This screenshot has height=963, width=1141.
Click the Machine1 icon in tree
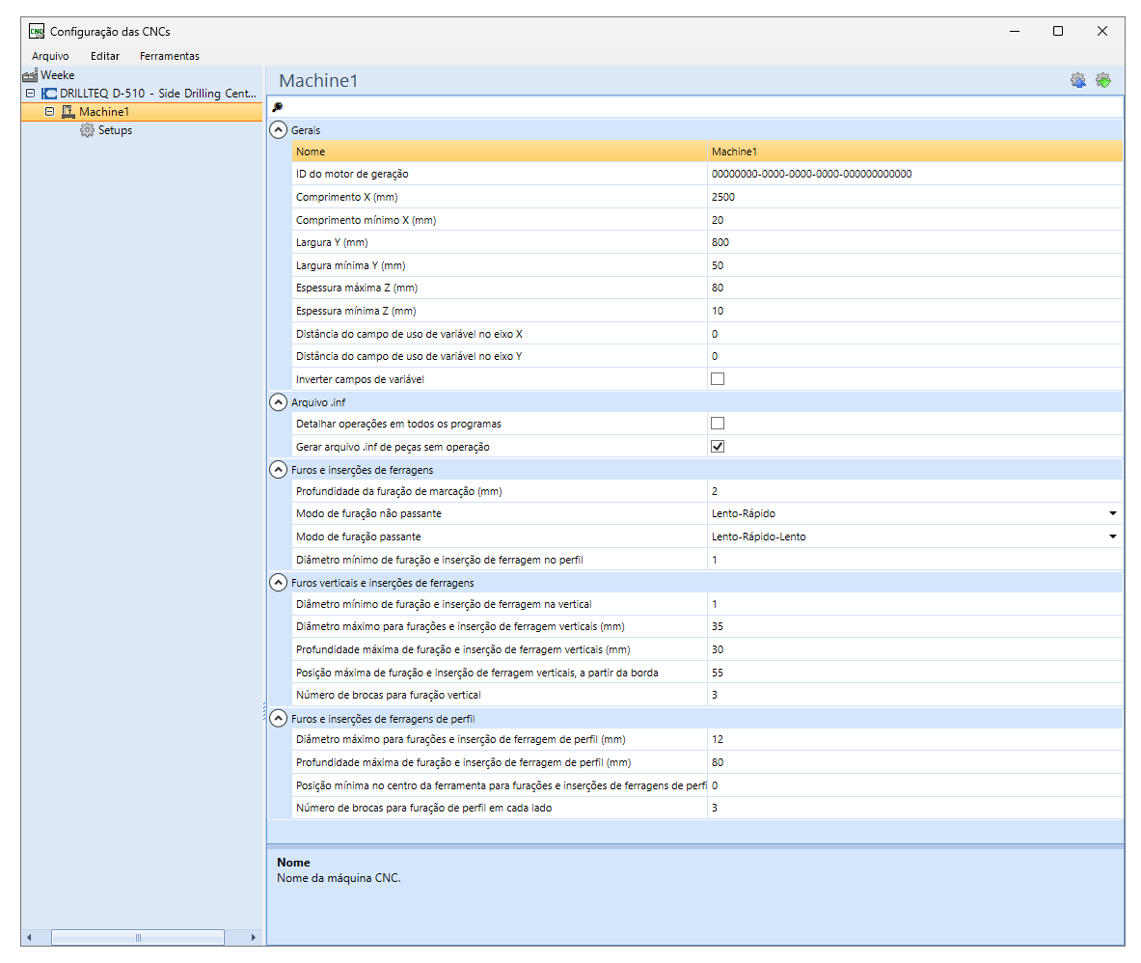68,111
